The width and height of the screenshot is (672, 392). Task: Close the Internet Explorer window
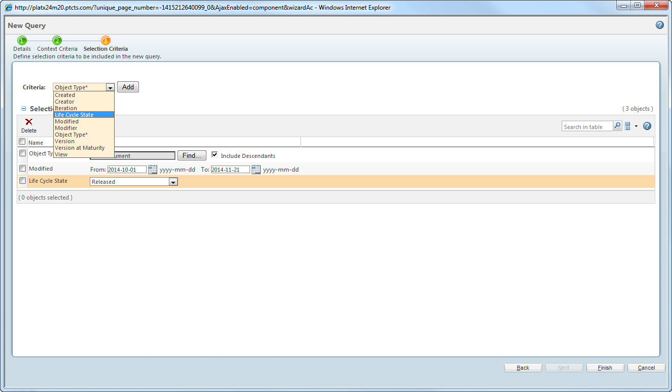[656, 5]
